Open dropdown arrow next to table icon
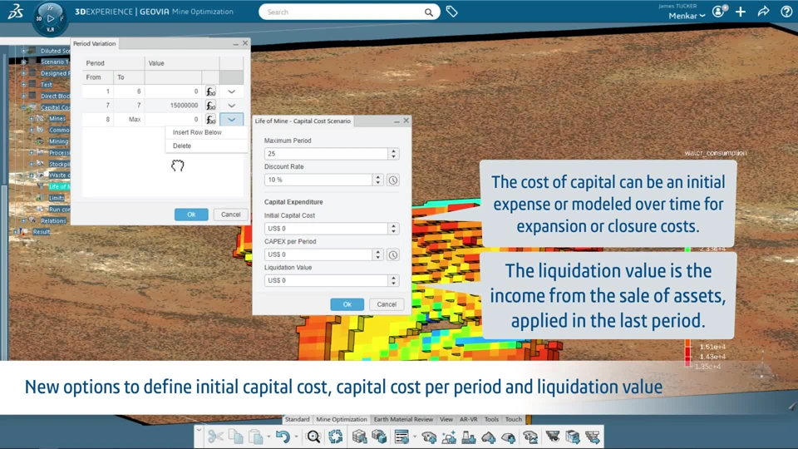798x449 pixels. [x=414, y=437]
